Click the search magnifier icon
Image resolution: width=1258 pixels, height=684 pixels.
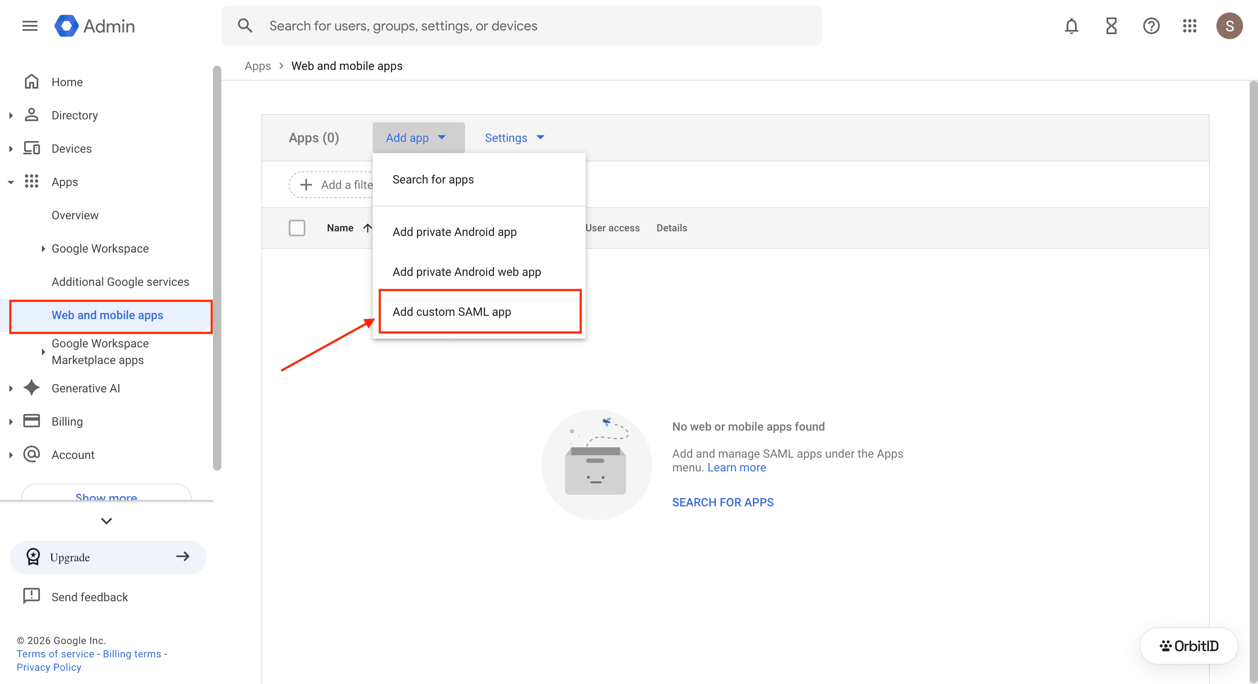click(245, 26)
